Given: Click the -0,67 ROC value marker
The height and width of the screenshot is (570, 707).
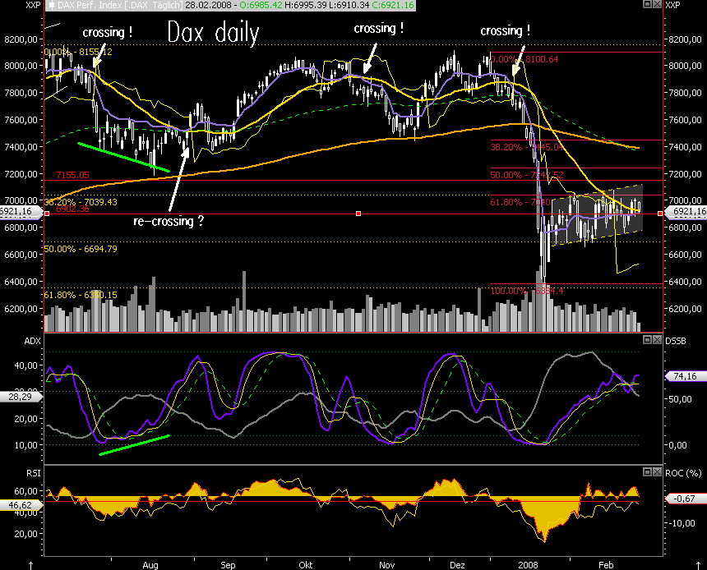Looking at the screenshot, I should click(x=686, y=499).
